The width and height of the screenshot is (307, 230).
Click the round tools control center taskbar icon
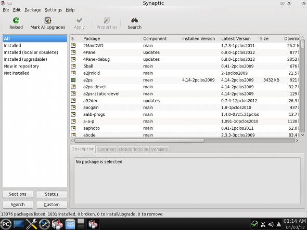[44, 224]
